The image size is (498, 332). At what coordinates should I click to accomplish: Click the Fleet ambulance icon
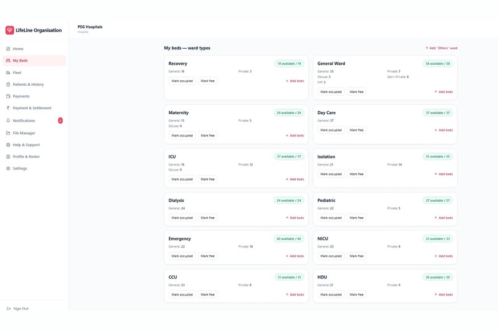[x=8, y=73]
